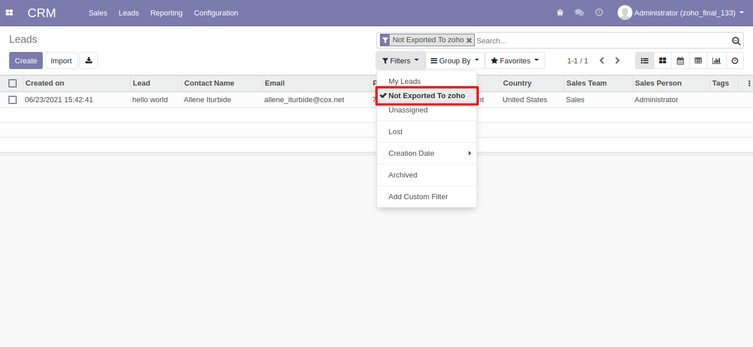Select the My Leads filter
753x347 pixels.
coord(427,82)
